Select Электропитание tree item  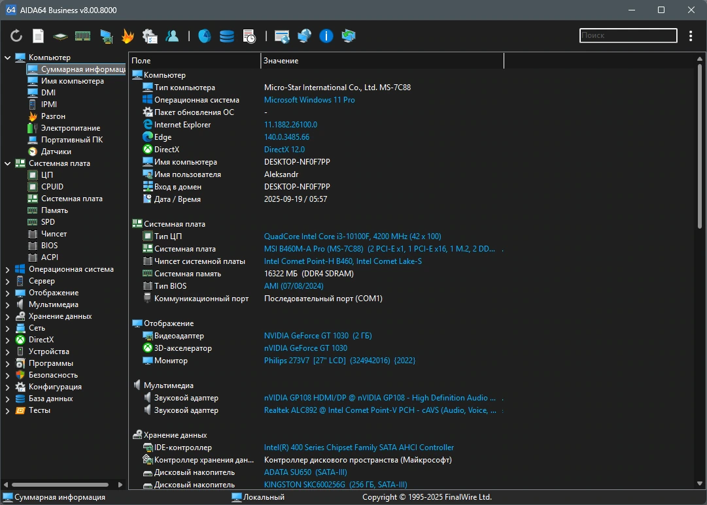(x=71, y=128)
